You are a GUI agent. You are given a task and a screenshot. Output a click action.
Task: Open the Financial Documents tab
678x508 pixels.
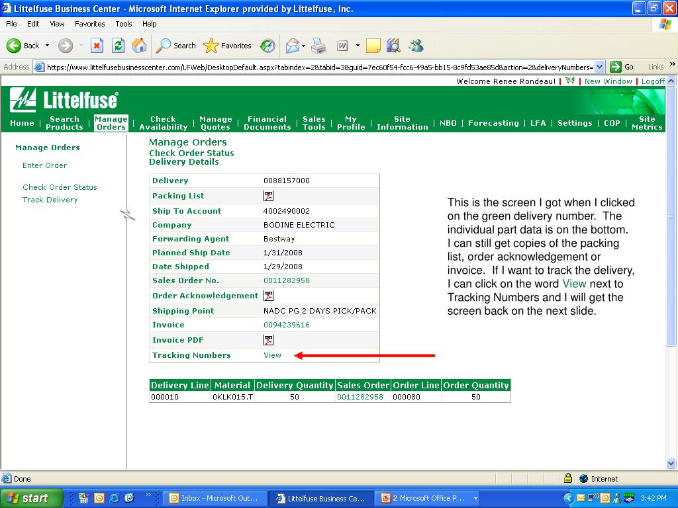(267, 122)
